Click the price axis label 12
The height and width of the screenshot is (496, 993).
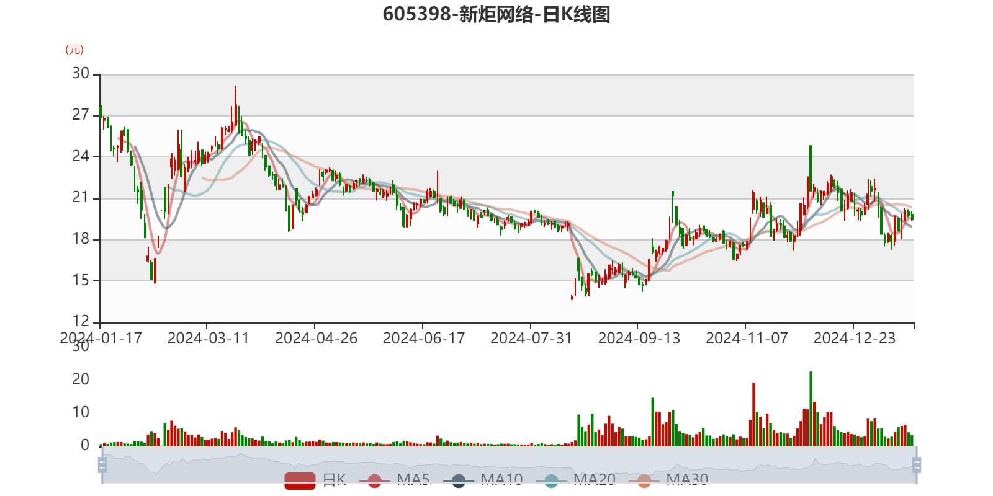click(x=81, y=321)
